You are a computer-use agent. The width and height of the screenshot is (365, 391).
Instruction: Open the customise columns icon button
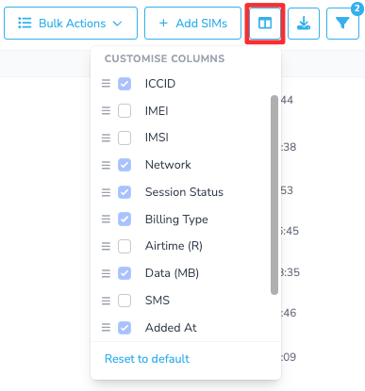(265, 24)
